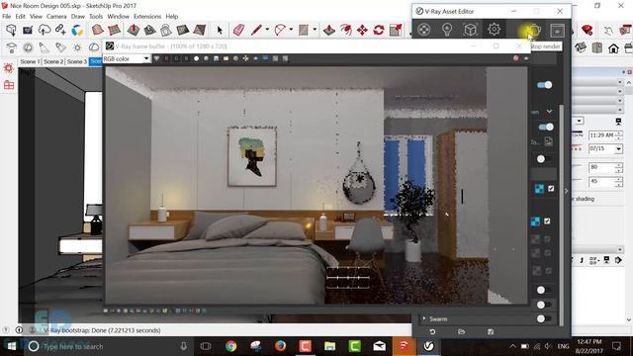Screen dimensions: 633x356
Task: Select the SketchUp Select arrow tool
Action: coord(220,30)
